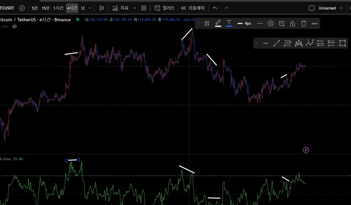Open the 얼러트 alert button
This screenshot has height=205, width=351.
tap(164, 8)
